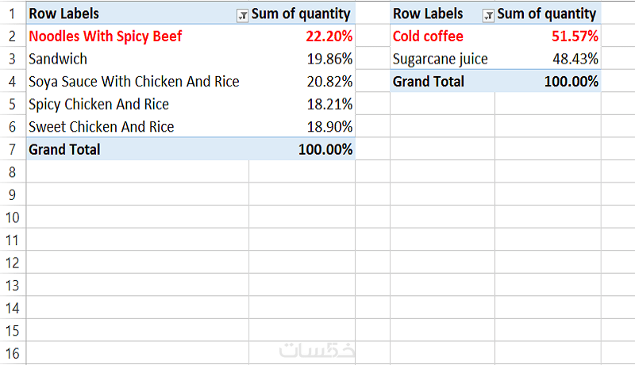
Task: Open the drinks Row Labels filter dropdown
Action: pos(488,14)
